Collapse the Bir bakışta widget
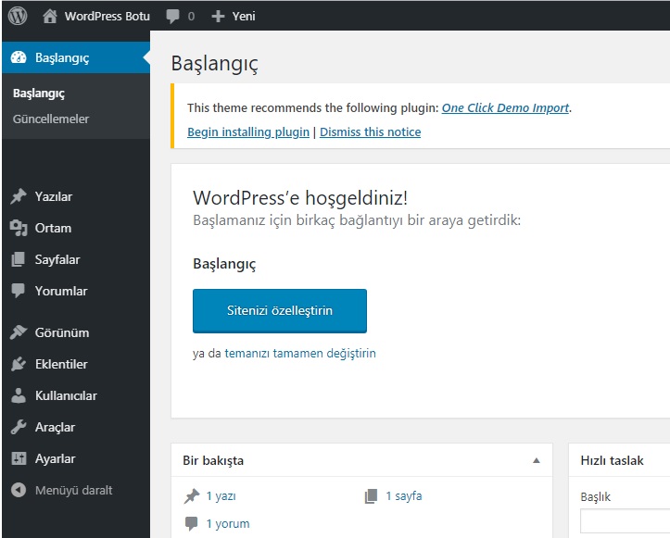 point(537,460)
